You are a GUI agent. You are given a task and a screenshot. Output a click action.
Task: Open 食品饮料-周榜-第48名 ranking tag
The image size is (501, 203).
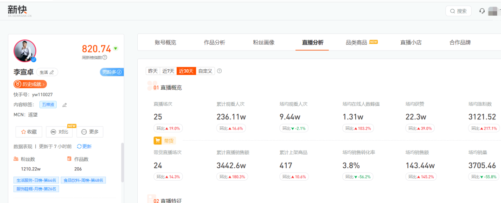[x=83, y=180]
